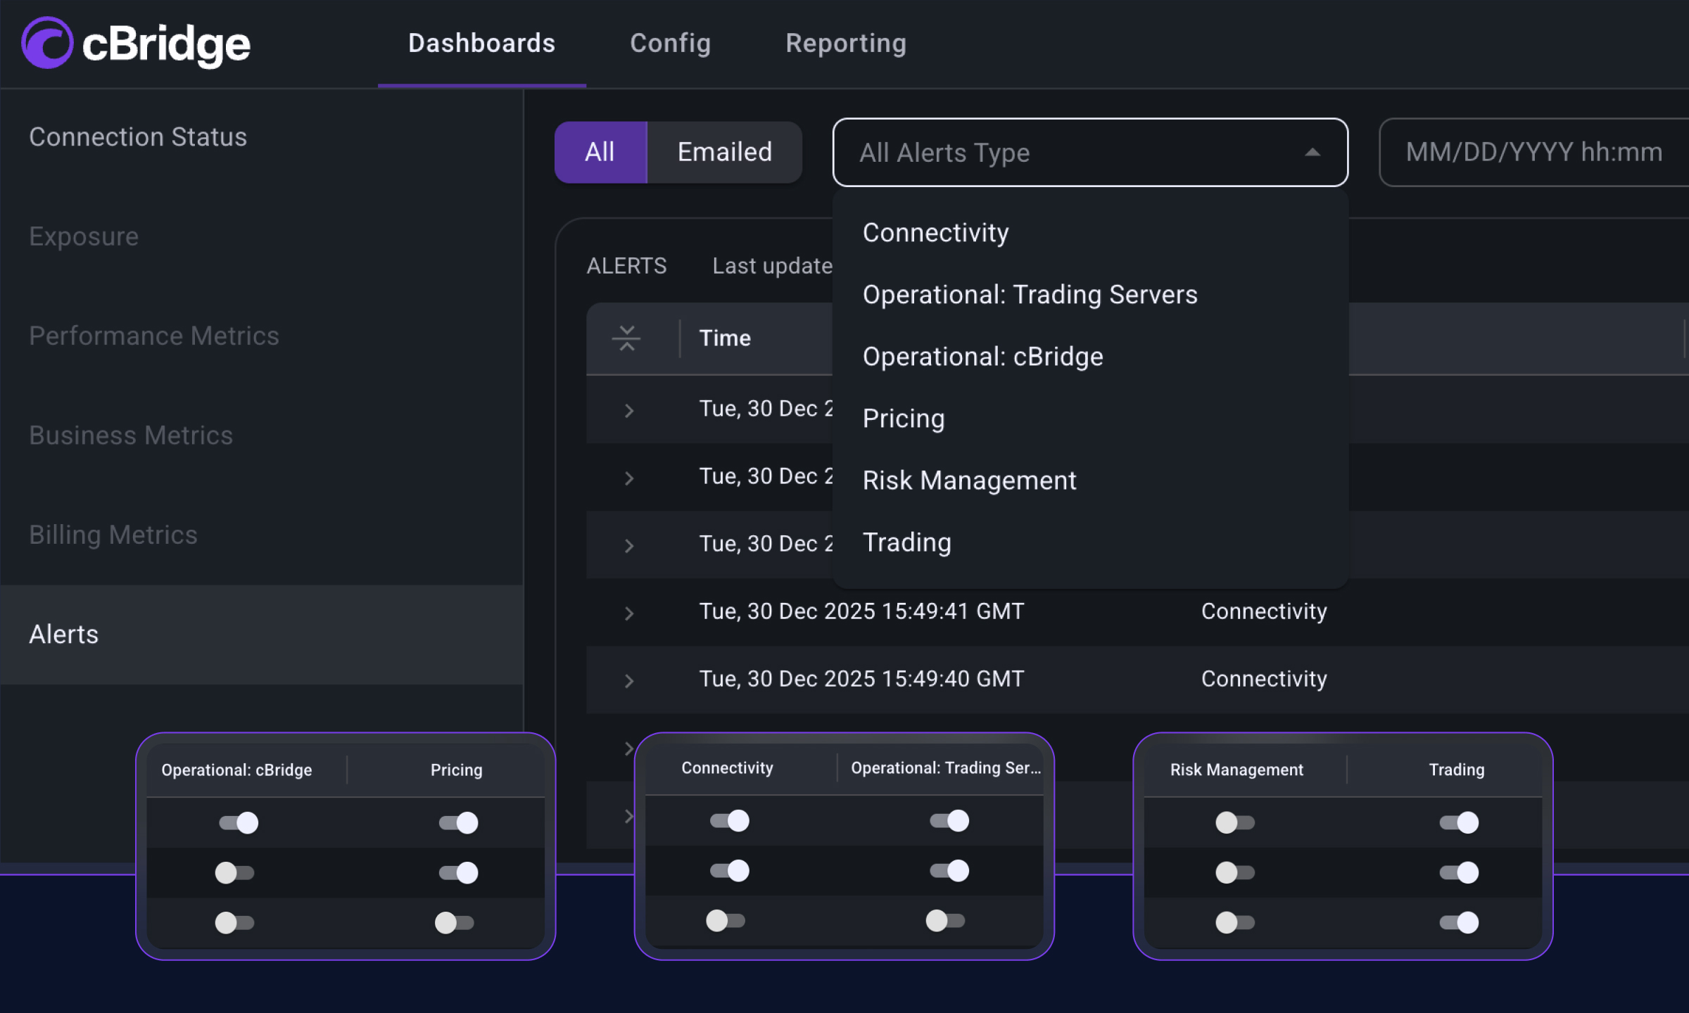Disable the first Trading column toggle

click(1459, 822)
